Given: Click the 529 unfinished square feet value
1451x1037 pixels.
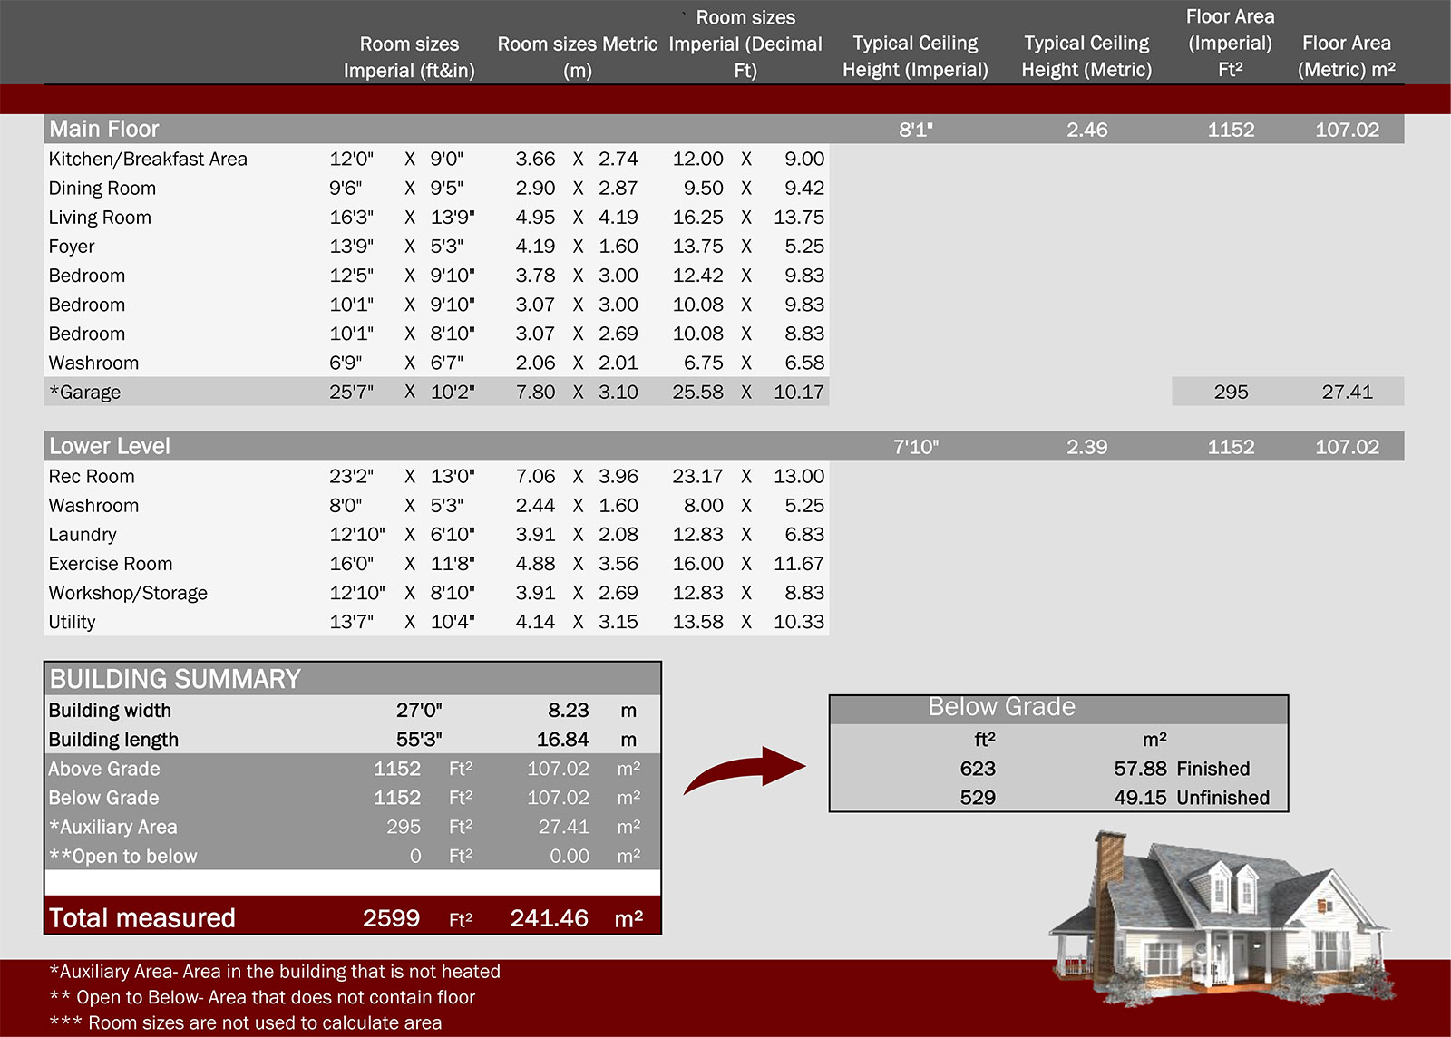Looking at the screenshot, I should coord(978,798).
